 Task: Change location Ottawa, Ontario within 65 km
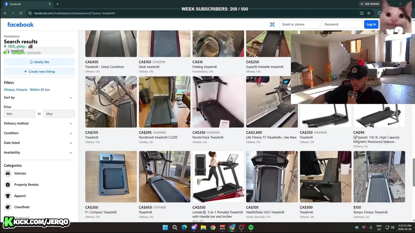click(x=27, y=90)
